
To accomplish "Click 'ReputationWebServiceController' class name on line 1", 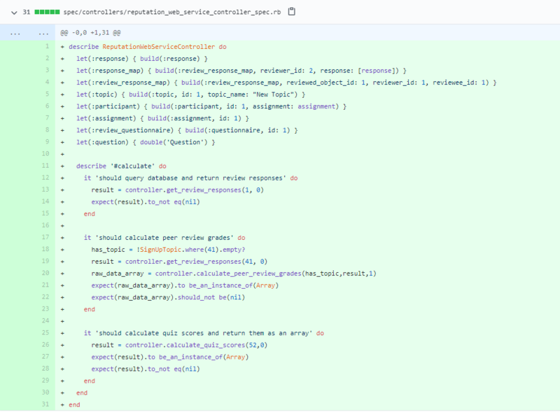I will (x=159, y=47).
